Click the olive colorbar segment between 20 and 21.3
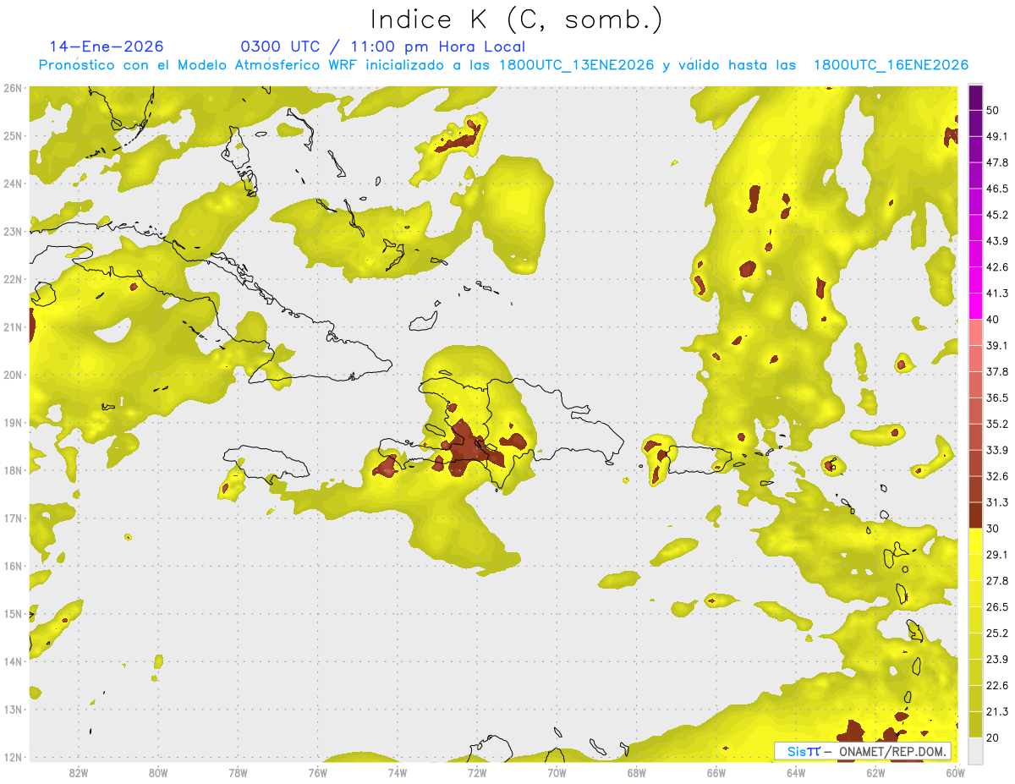 pyautogui.click(x=975, y=724)
